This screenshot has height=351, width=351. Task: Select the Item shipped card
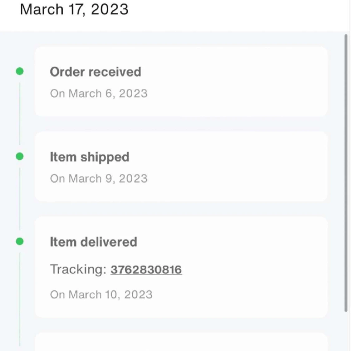pyautogui.click(x=181, y=167)
